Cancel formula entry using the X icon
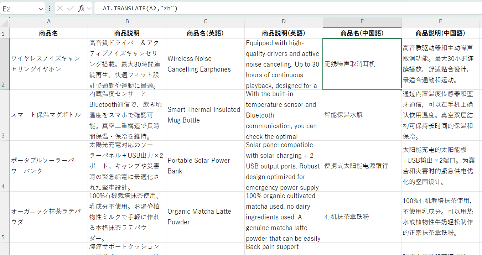The image size is (482, 255). (60, 8)
